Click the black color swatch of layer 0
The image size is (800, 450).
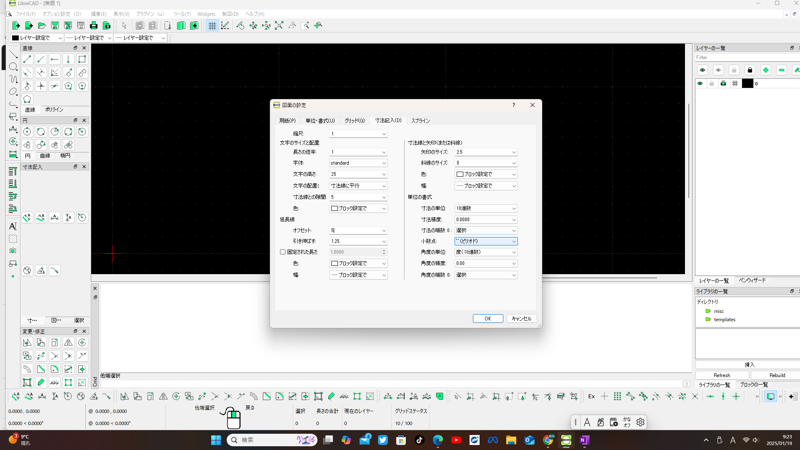coord(747,84)
